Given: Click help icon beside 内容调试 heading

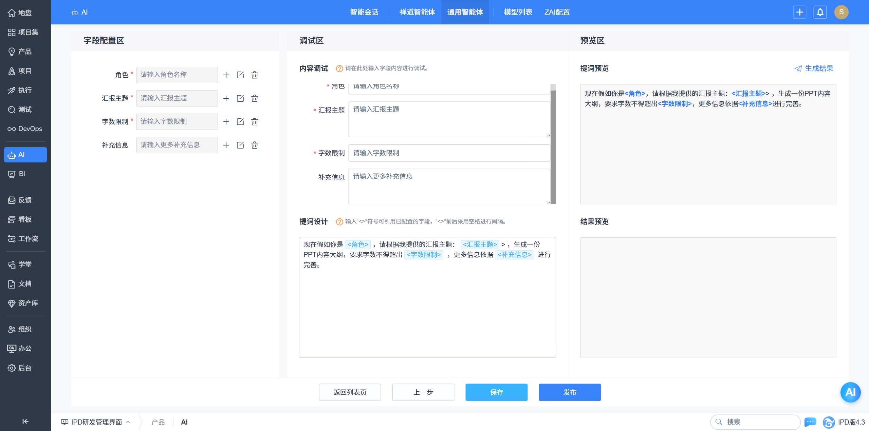Looking at the screenshot, I should [x=339, y=68].
